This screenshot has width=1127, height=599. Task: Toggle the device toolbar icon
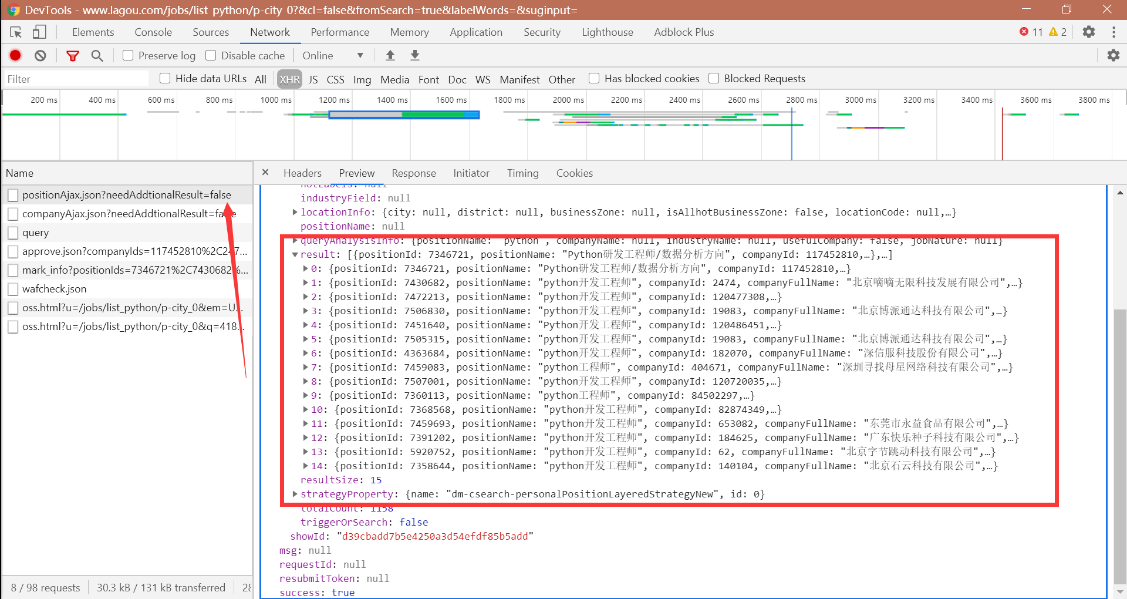click(39, 32)
